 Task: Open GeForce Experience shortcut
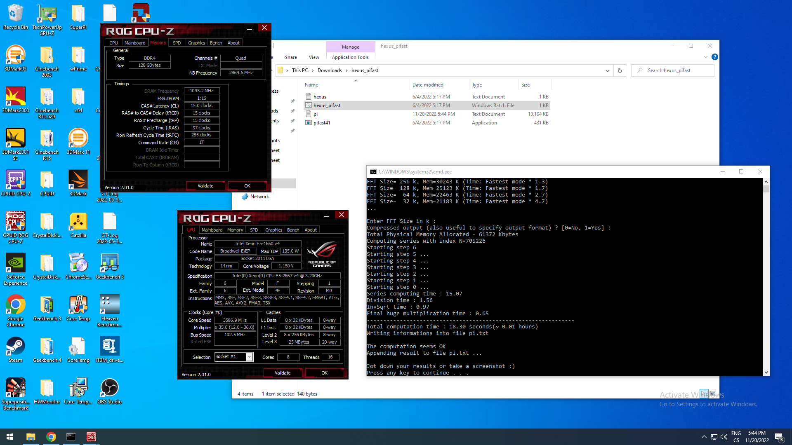15,269
